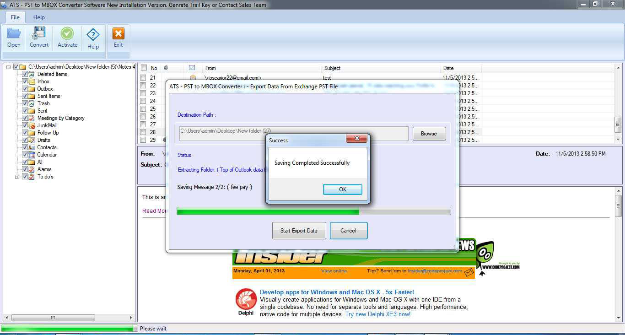Toggle the Sent Items checkbox
The height and width of the screenshot is (335, 625).
(25, 96)
